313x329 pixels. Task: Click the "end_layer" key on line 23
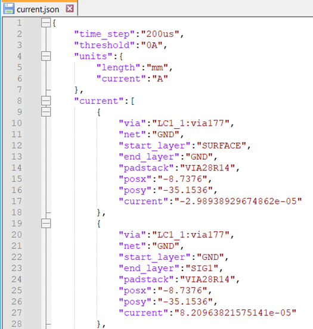(149, 268)
